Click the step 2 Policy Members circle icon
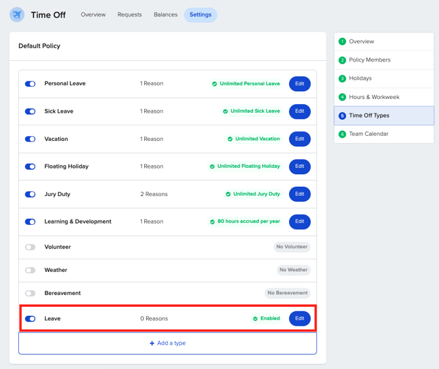Image resolution: width=439 pixels, height=369 pixels. point(342,60)
